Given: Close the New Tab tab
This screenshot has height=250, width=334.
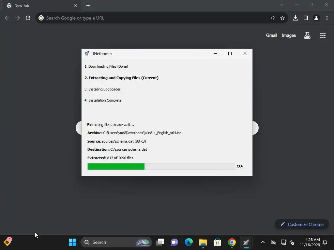Looking at the screenshot, I should coord(76,6).
